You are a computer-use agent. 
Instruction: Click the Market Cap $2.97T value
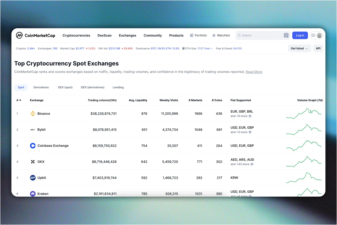click(x=80, y=48)
